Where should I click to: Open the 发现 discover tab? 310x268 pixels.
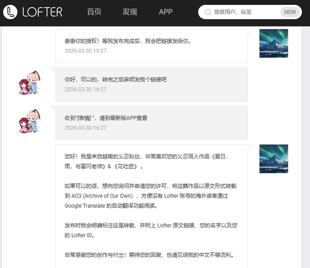tap(130, 12)
